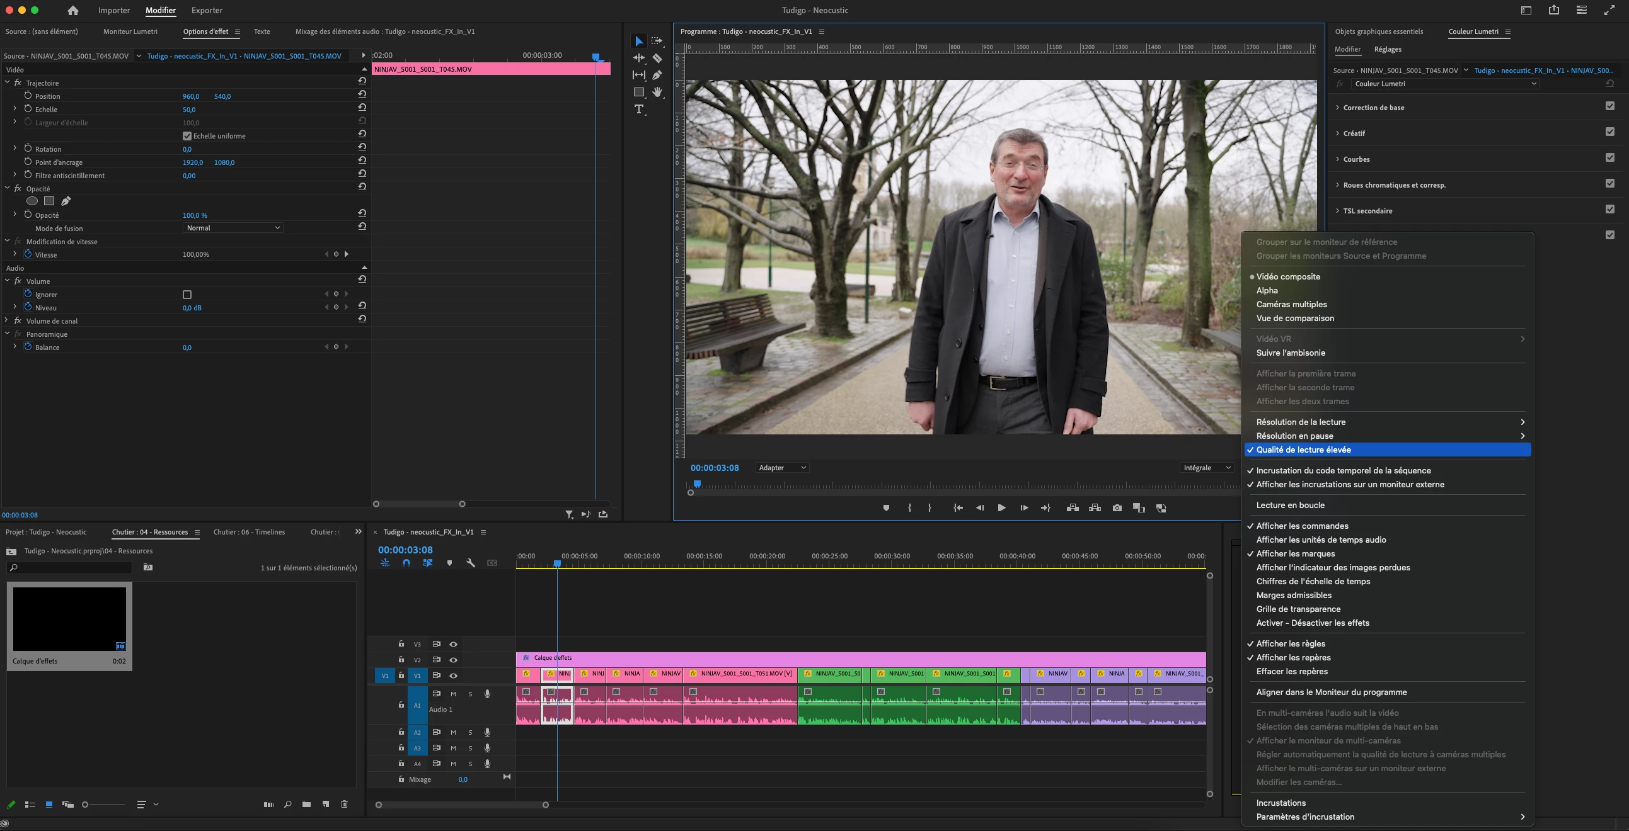Select the Calque d'effets thumbnail
The height and width of the screenshot is (831, 1629).
click(69, 619)
